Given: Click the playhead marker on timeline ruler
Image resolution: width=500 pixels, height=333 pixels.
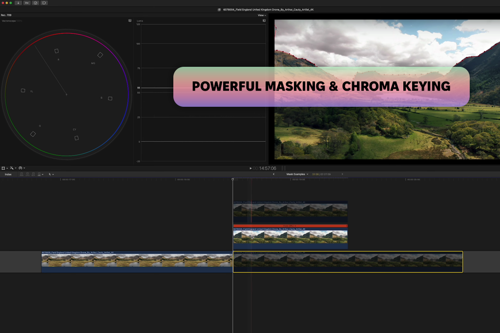Looking at the screenshot, I should coord(233,179).
